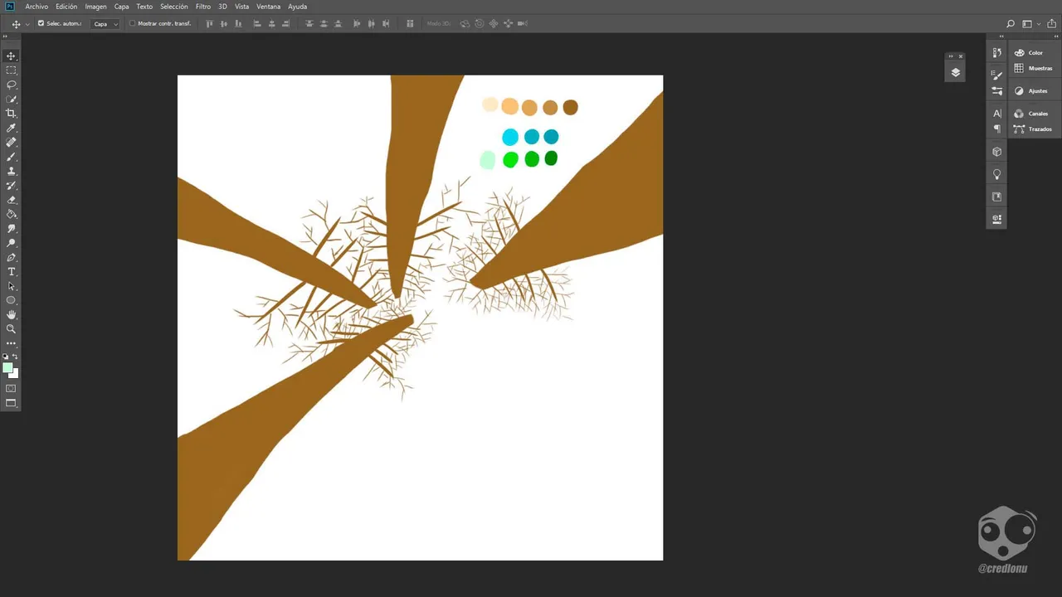
Task: Select the Path Selection tool
Action: pos(11,286)
